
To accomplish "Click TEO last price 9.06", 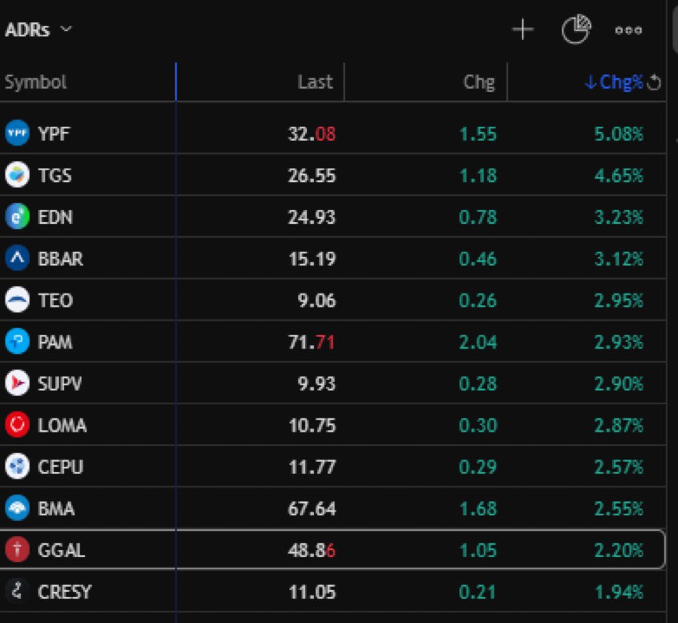I will (316, 300).
